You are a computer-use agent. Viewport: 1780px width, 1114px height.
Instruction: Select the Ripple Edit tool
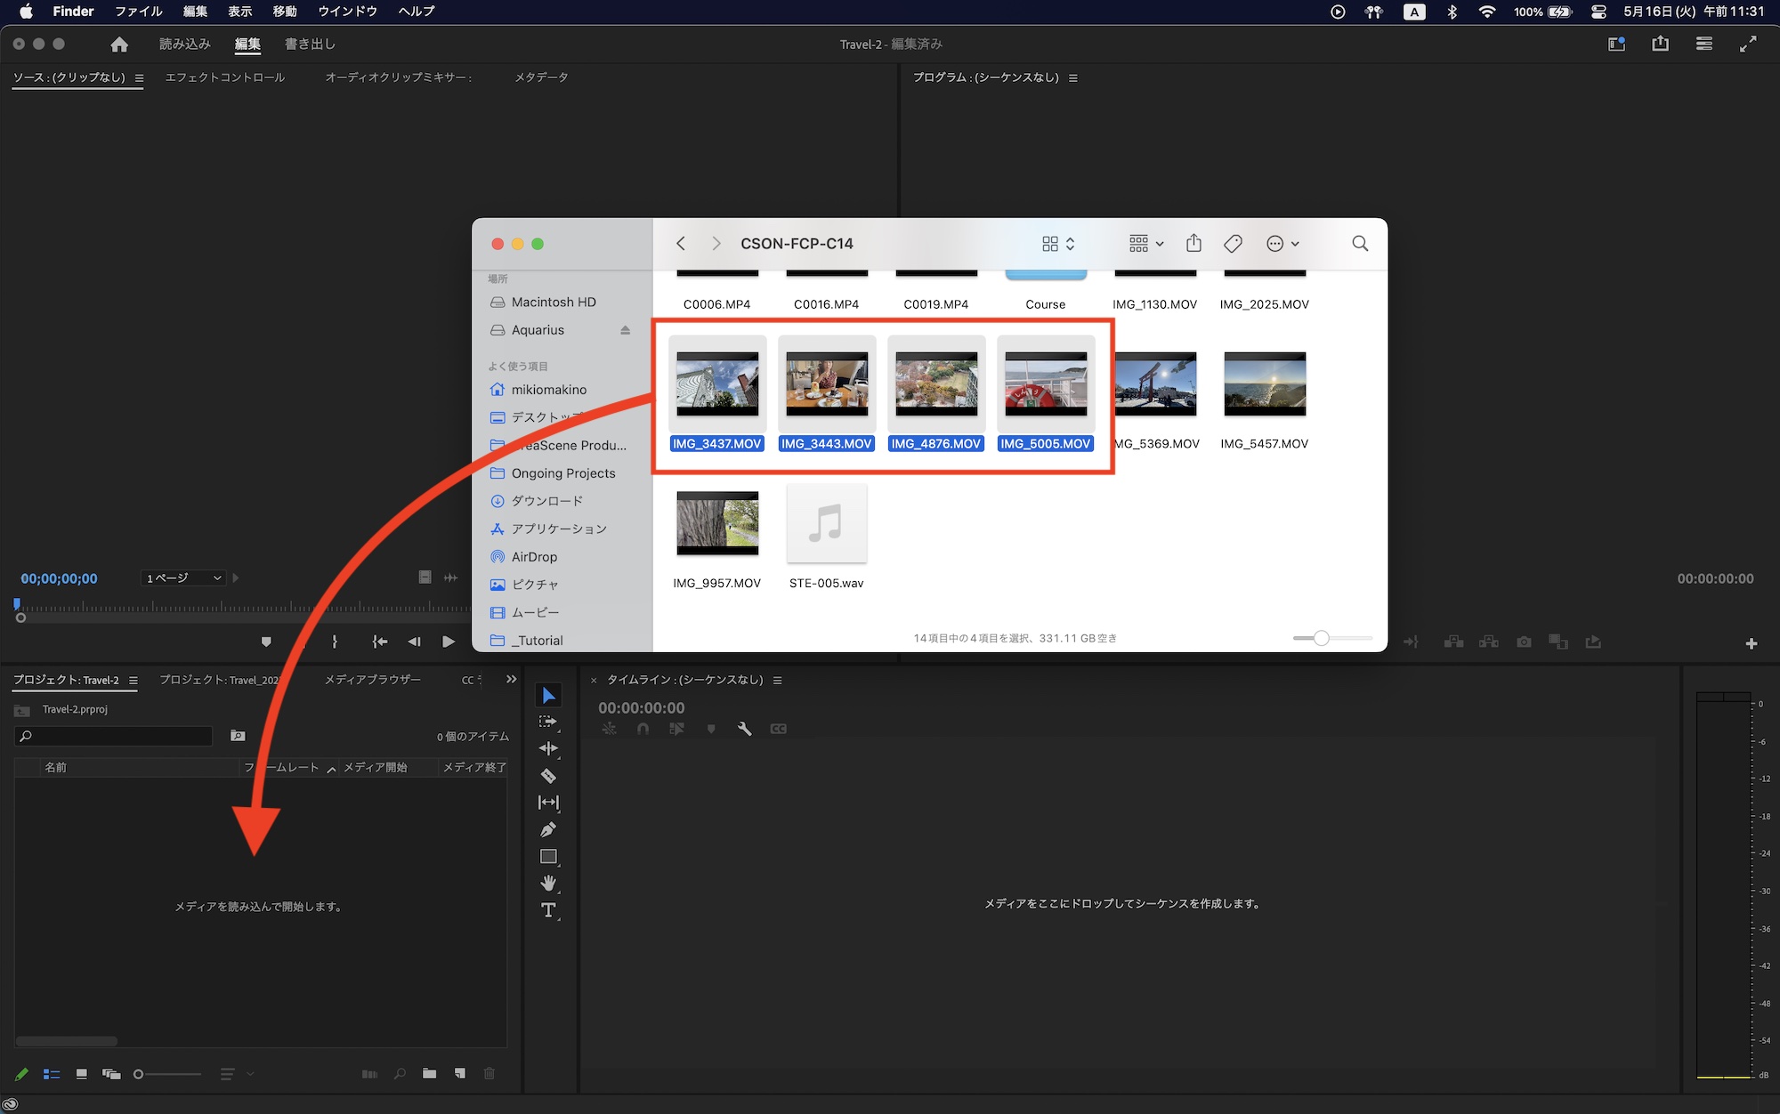(x=548, y=748)
